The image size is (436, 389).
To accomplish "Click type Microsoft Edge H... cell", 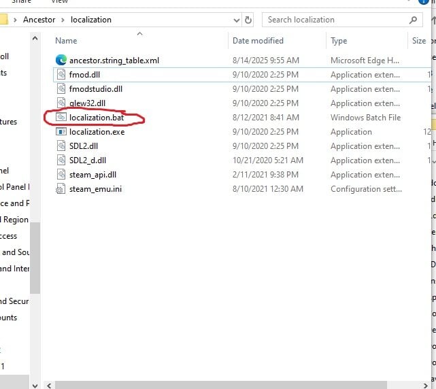I will tap(365, 61).
